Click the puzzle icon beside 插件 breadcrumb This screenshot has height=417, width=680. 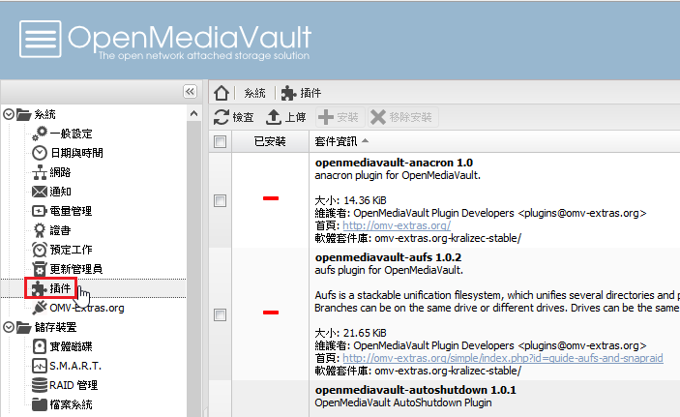(x=289, y=93)
